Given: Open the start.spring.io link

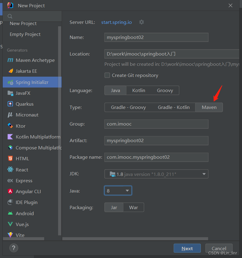Looking at the screenshot, I should 116,22.
